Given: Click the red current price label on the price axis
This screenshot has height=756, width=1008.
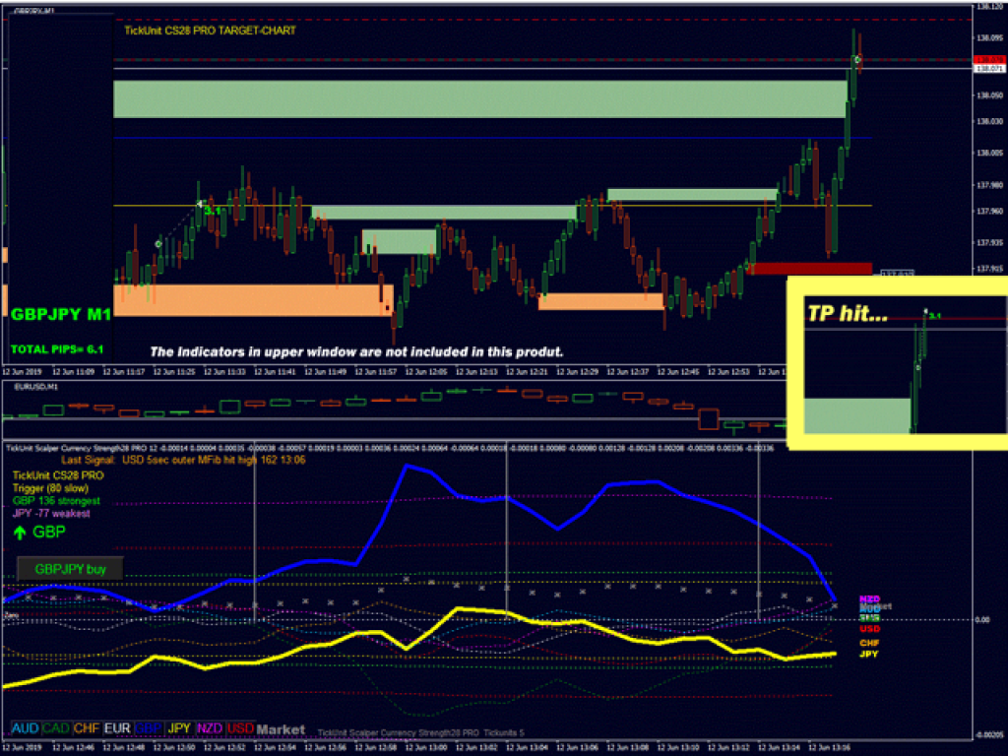Looking at the screenshot, I should pyautogui.click(x=992, y=58).
